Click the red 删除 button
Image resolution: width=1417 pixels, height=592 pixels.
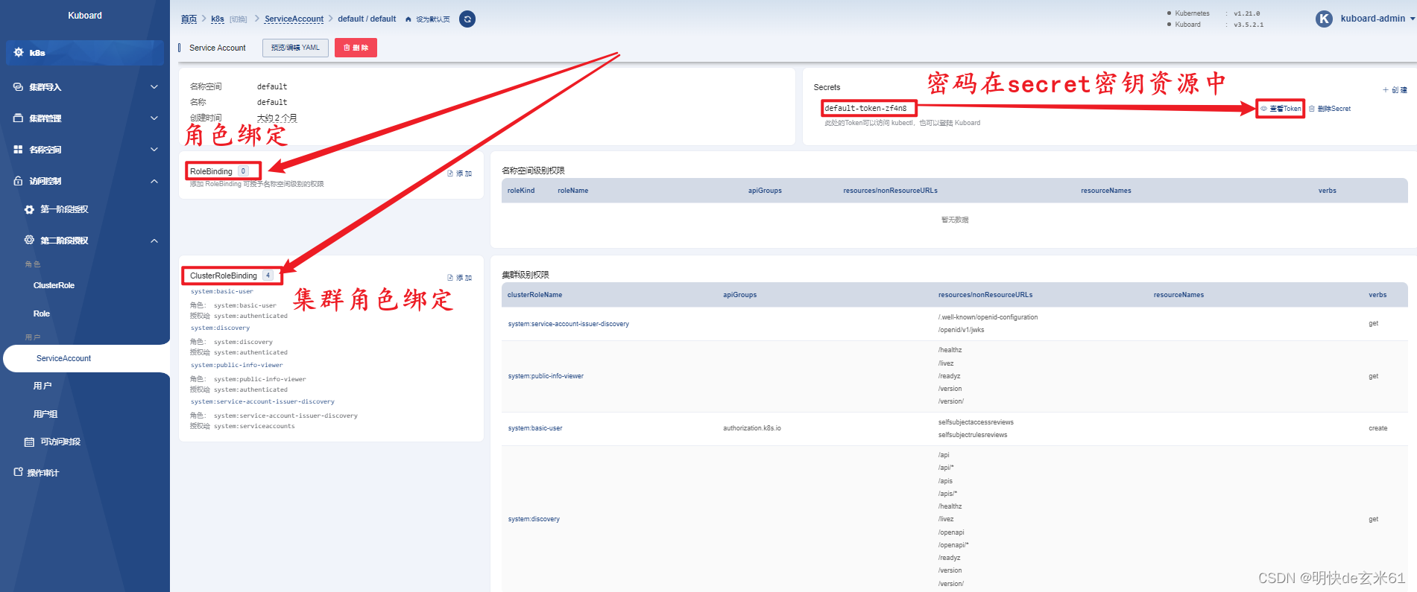click(x=356, y=48)
